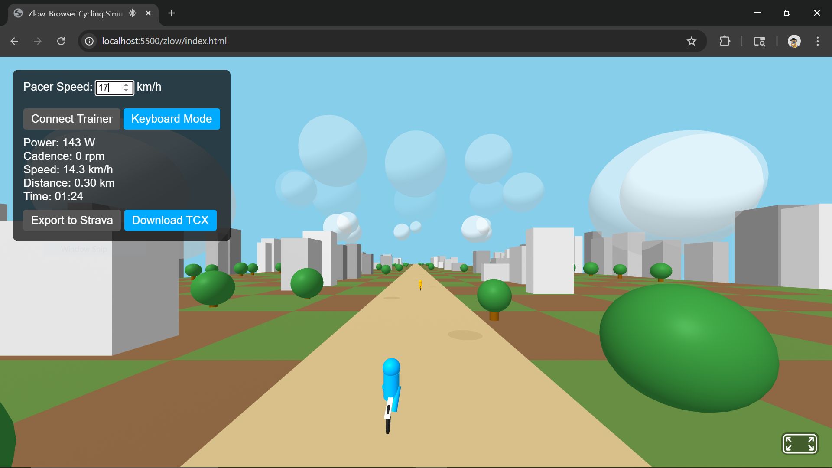Restore down the browser window

(x=787, y=13)
